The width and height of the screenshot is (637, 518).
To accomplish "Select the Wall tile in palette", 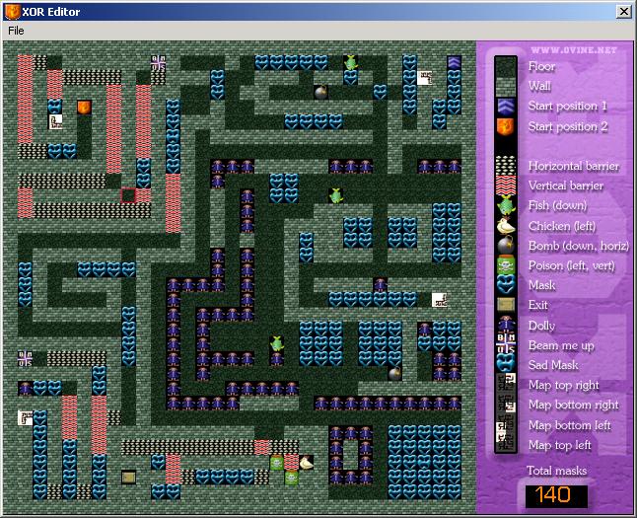I will (x=506, y=86).
